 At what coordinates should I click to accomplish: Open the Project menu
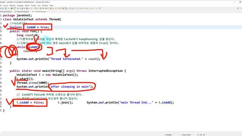click(34, 5)
